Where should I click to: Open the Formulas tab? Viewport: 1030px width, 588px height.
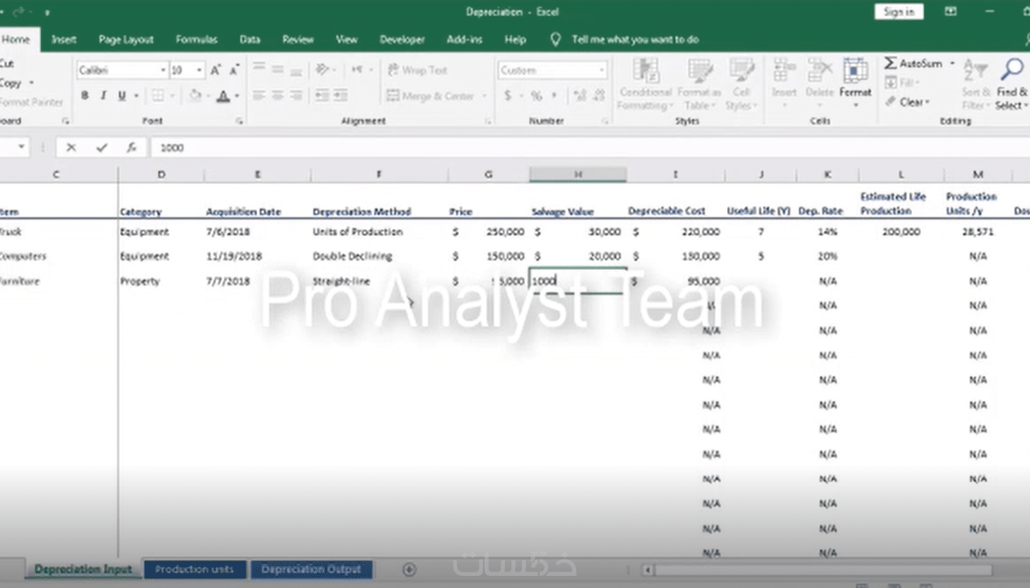click(196, 39)
